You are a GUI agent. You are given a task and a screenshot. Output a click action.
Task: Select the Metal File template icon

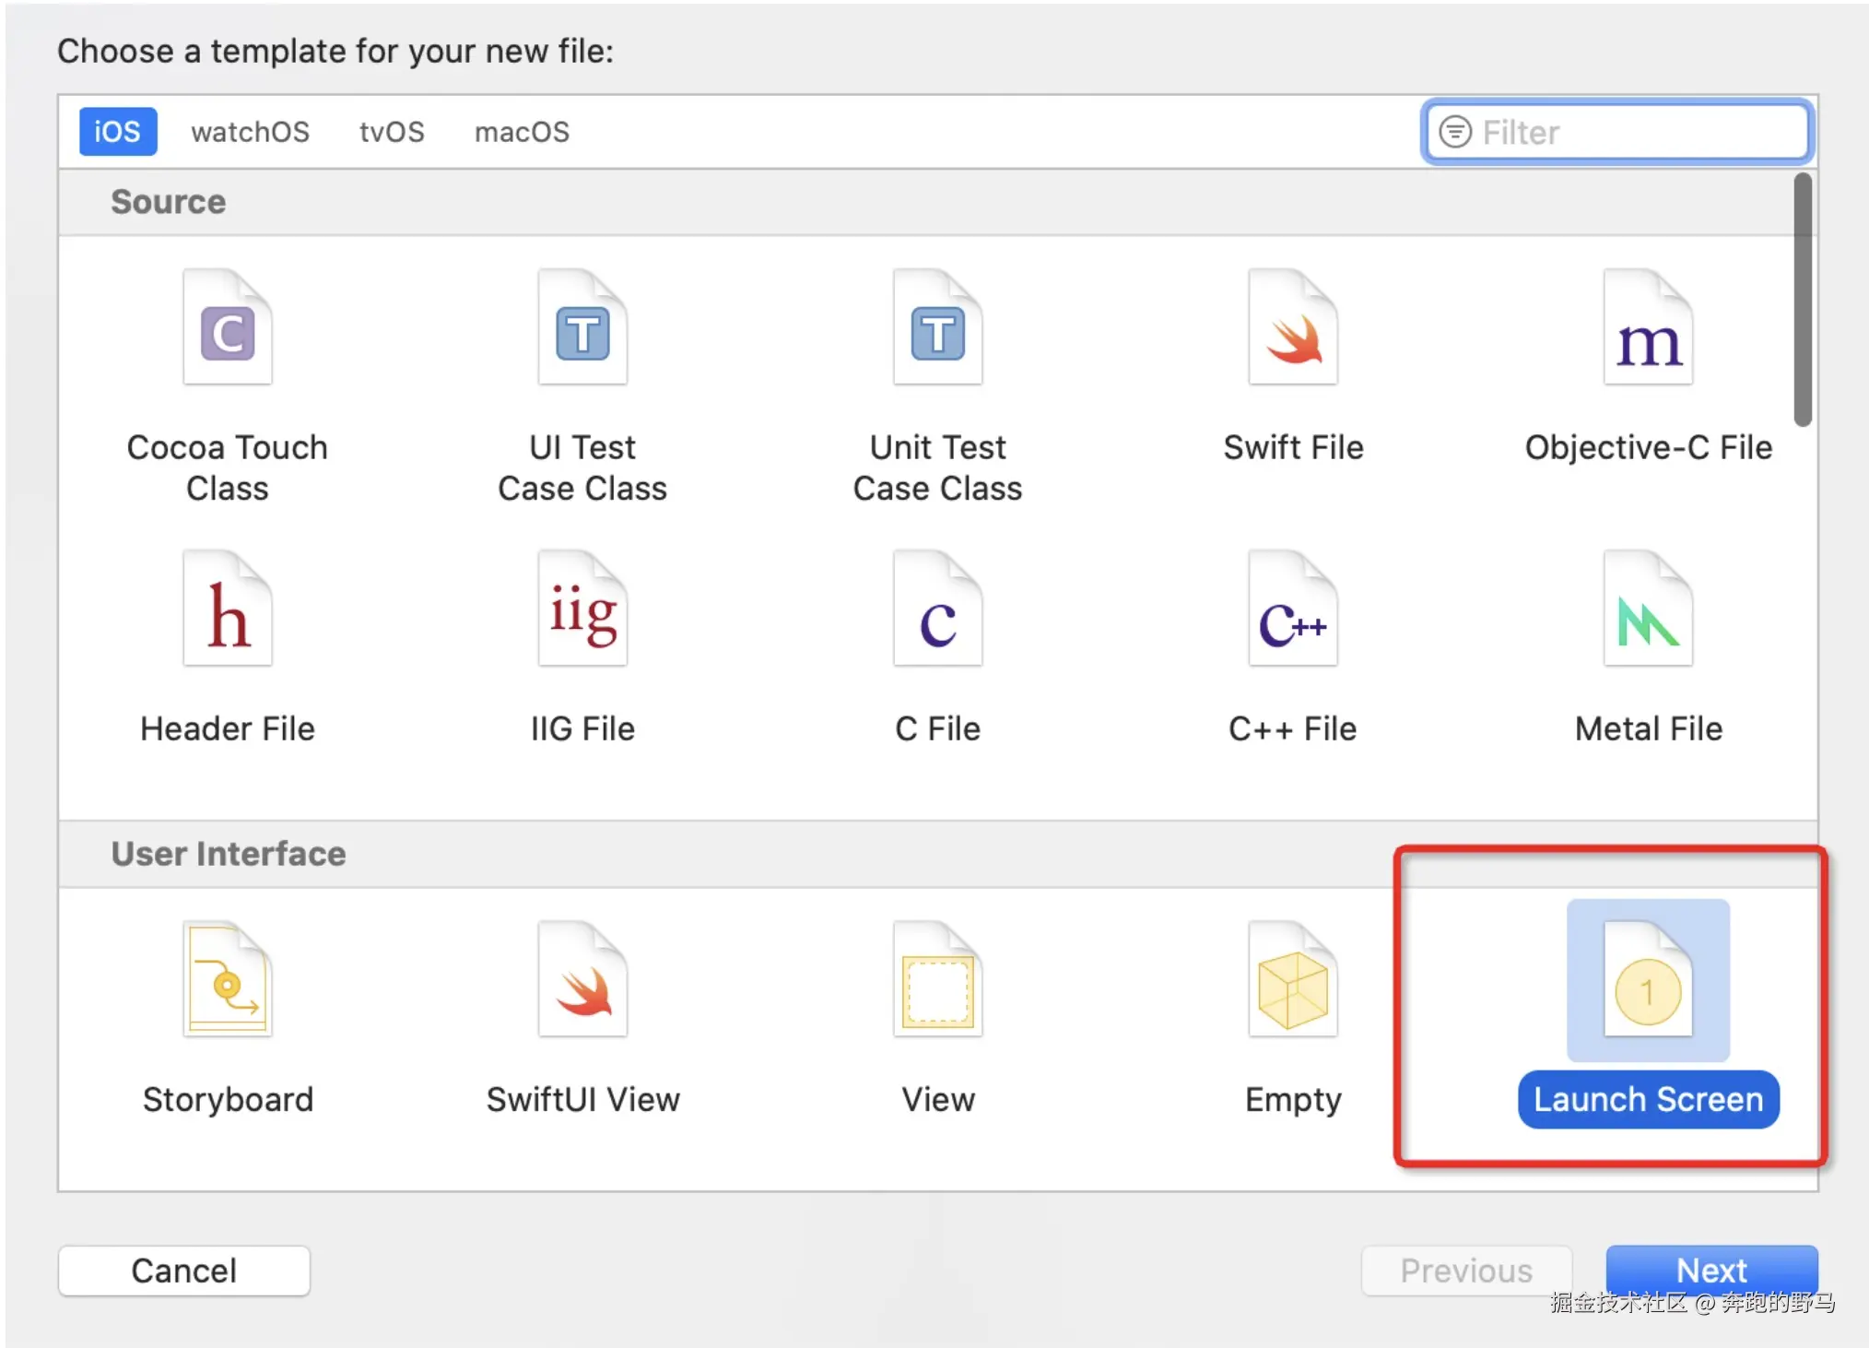(x=1648, y=609)
